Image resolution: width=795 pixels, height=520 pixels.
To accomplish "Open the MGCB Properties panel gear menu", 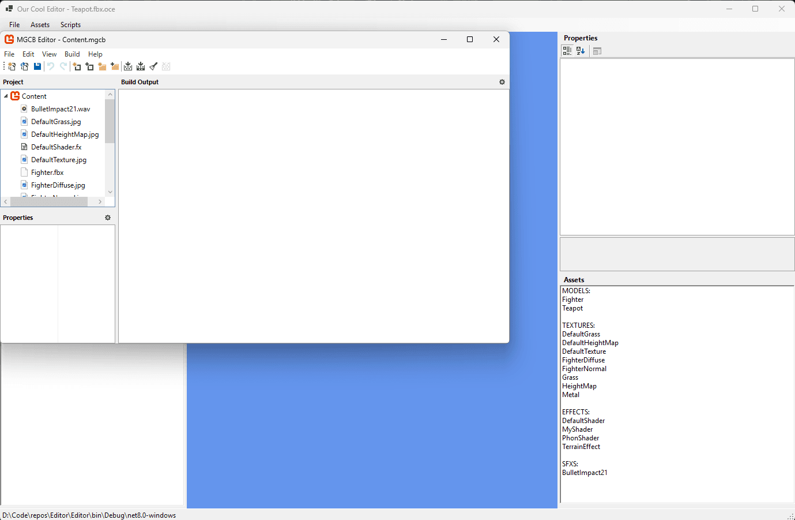I will [108, 218].
